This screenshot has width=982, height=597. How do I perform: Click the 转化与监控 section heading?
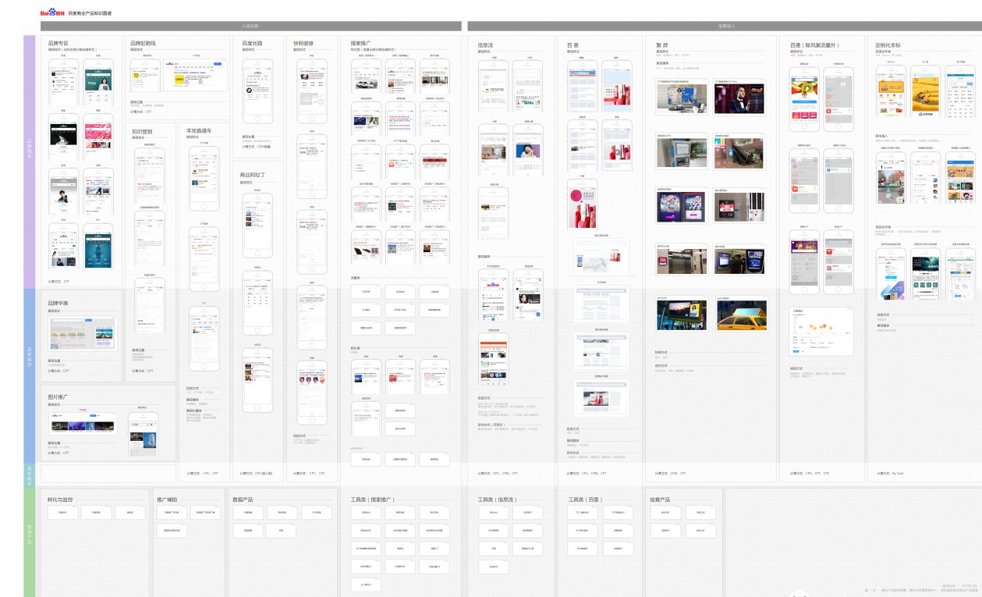pyautogui.click(x=60, y=499)
